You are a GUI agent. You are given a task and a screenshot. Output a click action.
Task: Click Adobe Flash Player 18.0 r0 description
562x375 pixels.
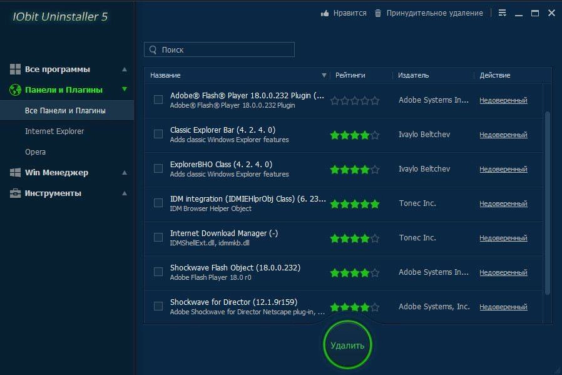210,277
